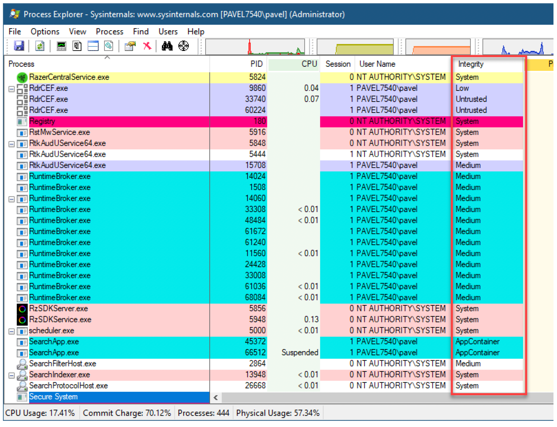Open the Help menu
The width and height of the screenshot is (557, 427).
pos(196,31)
